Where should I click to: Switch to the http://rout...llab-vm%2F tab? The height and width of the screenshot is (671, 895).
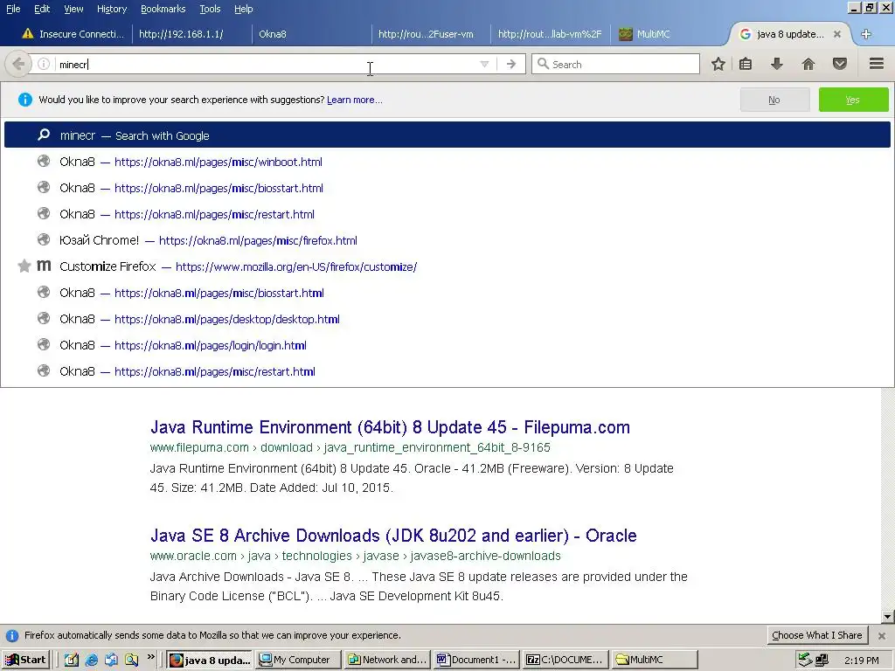coord(551,34)
